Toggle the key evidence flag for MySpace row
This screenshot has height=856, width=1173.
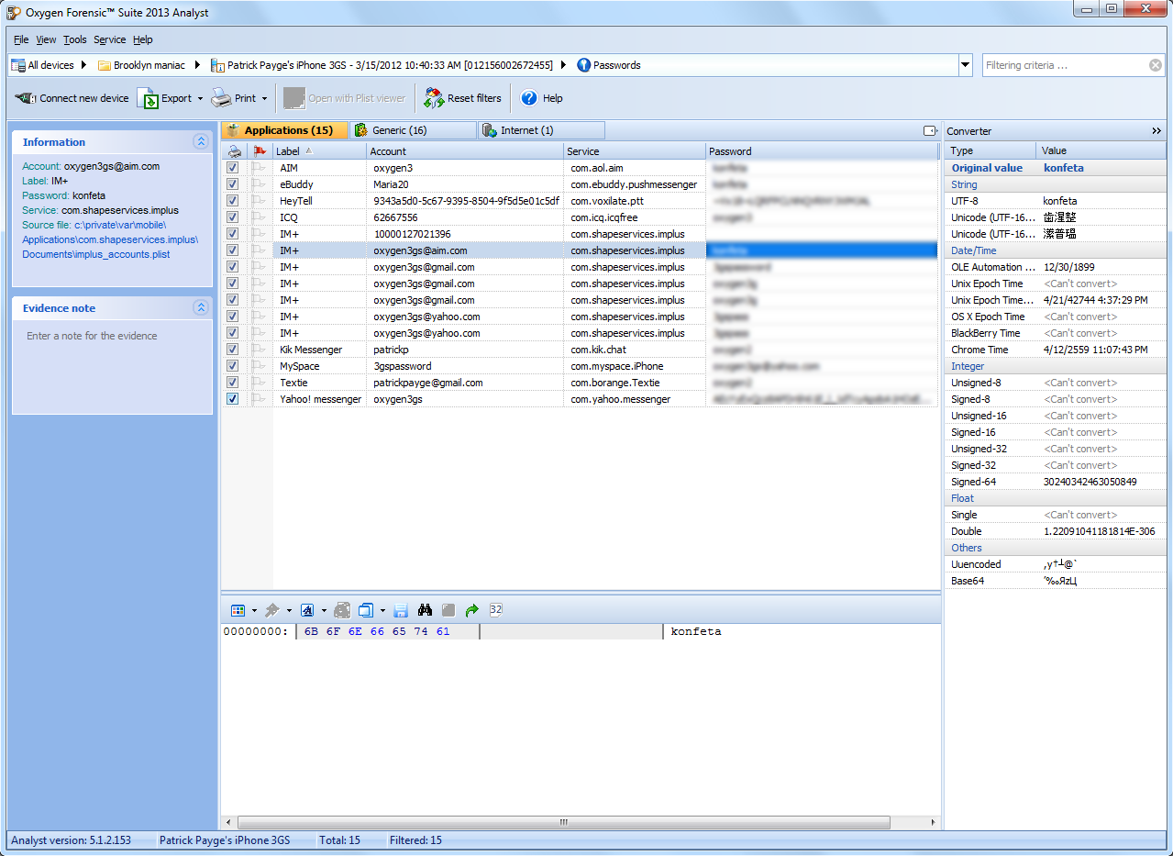pyautogui.click(x=259, y=366)
